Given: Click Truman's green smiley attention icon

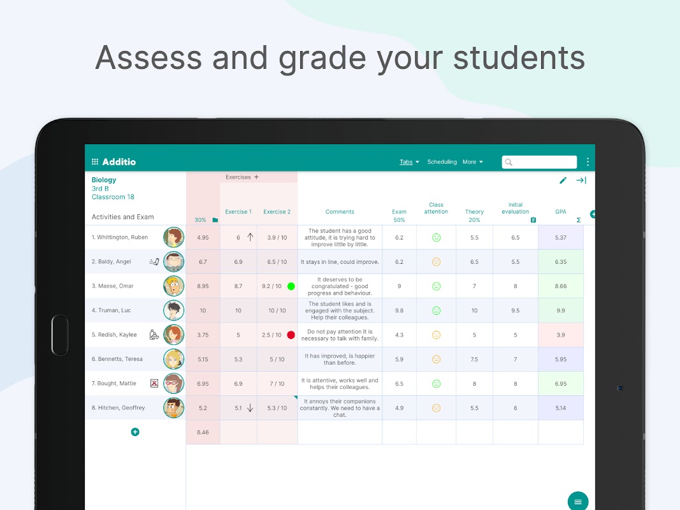Looking at the screenshot, I should pyautogui.click(x=437, y=310).
